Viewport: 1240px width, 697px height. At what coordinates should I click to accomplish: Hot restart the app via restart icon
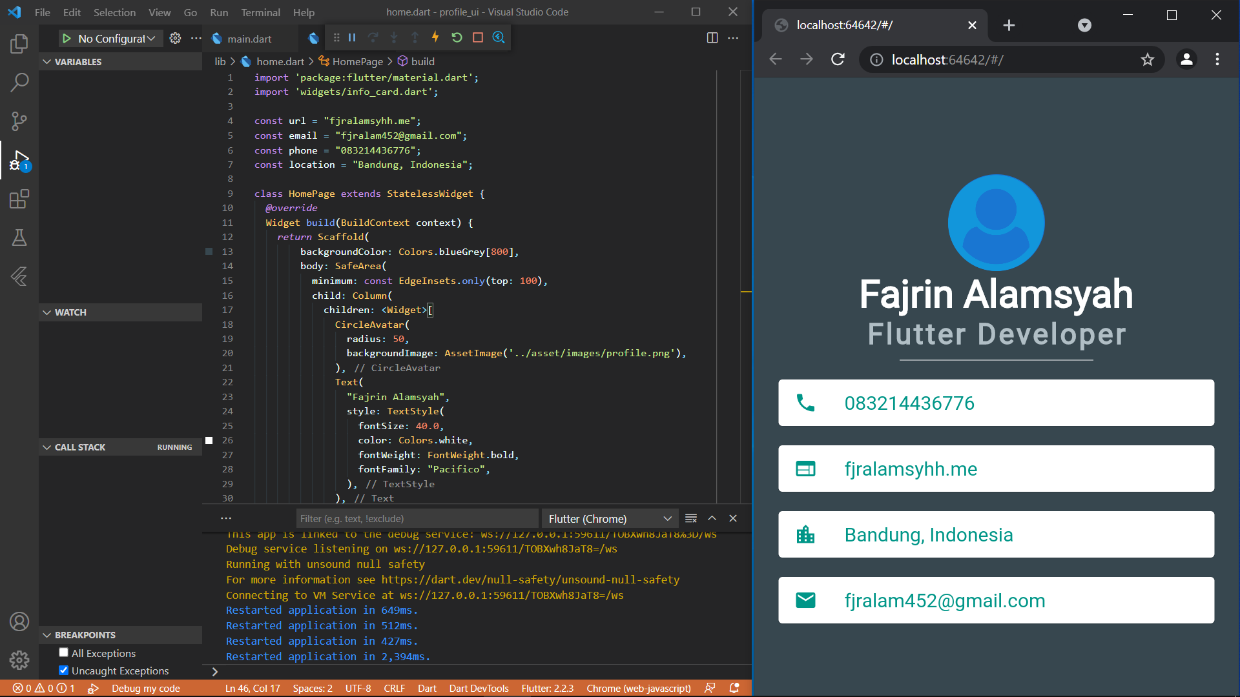[457, 37]
